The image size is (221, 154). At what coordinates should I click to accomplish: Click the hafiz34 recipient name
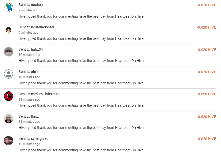(37, 49)
